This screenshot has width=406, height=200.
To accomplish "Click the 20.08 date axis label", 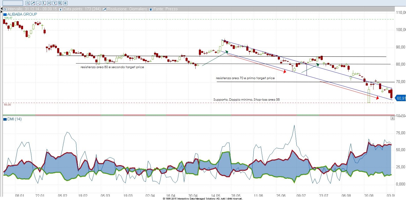I will tap(369, 196).
